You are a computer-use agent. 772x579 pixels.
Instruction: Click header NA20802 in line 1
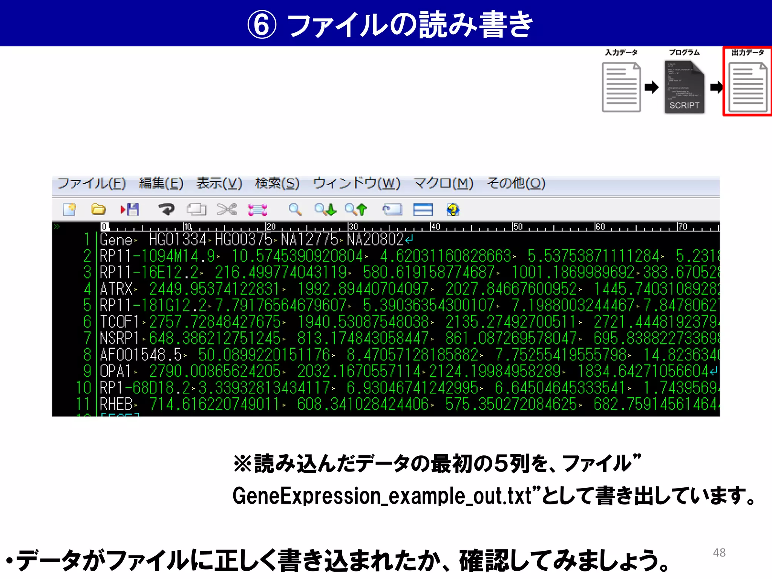pyautogui.click(x=375, y=240)
